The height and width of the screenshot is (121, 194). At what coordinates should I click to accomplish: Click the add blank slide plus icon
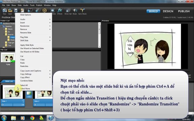30,10
